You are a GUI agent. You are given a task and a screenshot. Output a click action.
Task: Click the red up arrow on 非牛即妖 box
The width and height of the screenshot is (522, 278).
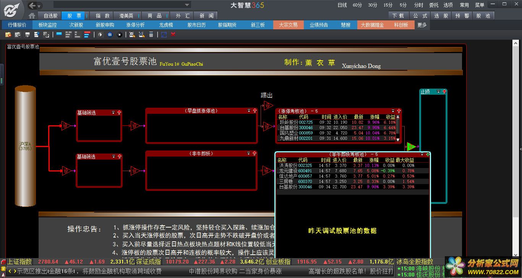pos(255,154)
